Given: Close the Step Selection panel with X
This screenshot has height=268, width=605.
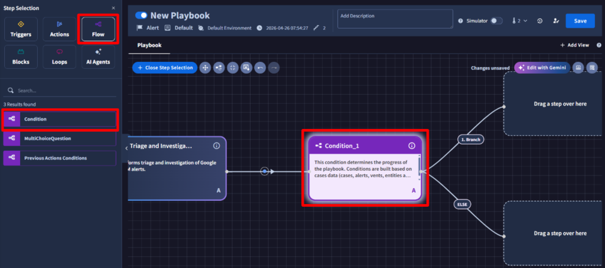Looking at the screenshot, I should [113, 8].
